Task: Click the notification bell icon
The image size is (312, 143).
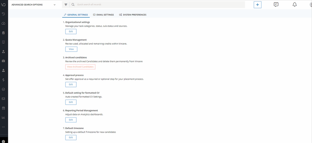Action: pos(295,4)
